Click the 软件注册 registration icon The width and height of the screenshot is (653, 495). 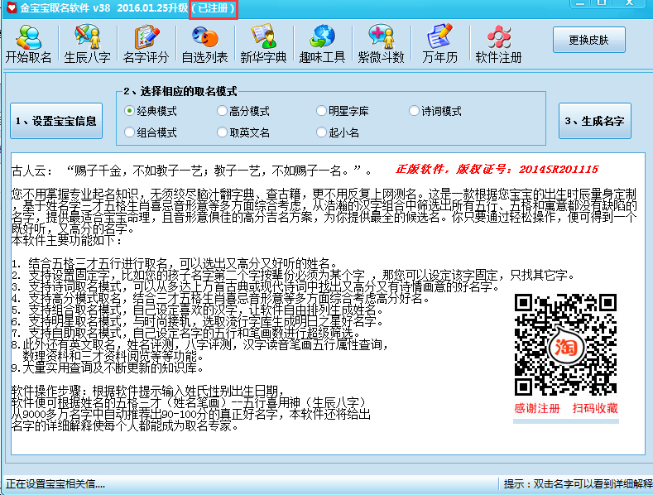point(498,44)
